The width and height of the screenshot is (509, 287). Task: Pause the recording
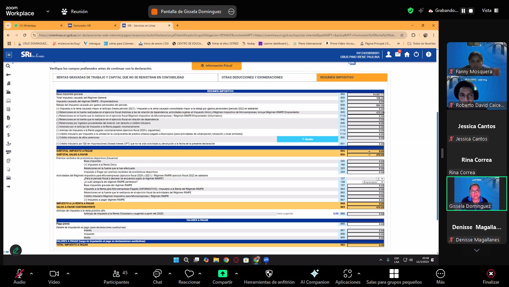(x=463, y=11)
